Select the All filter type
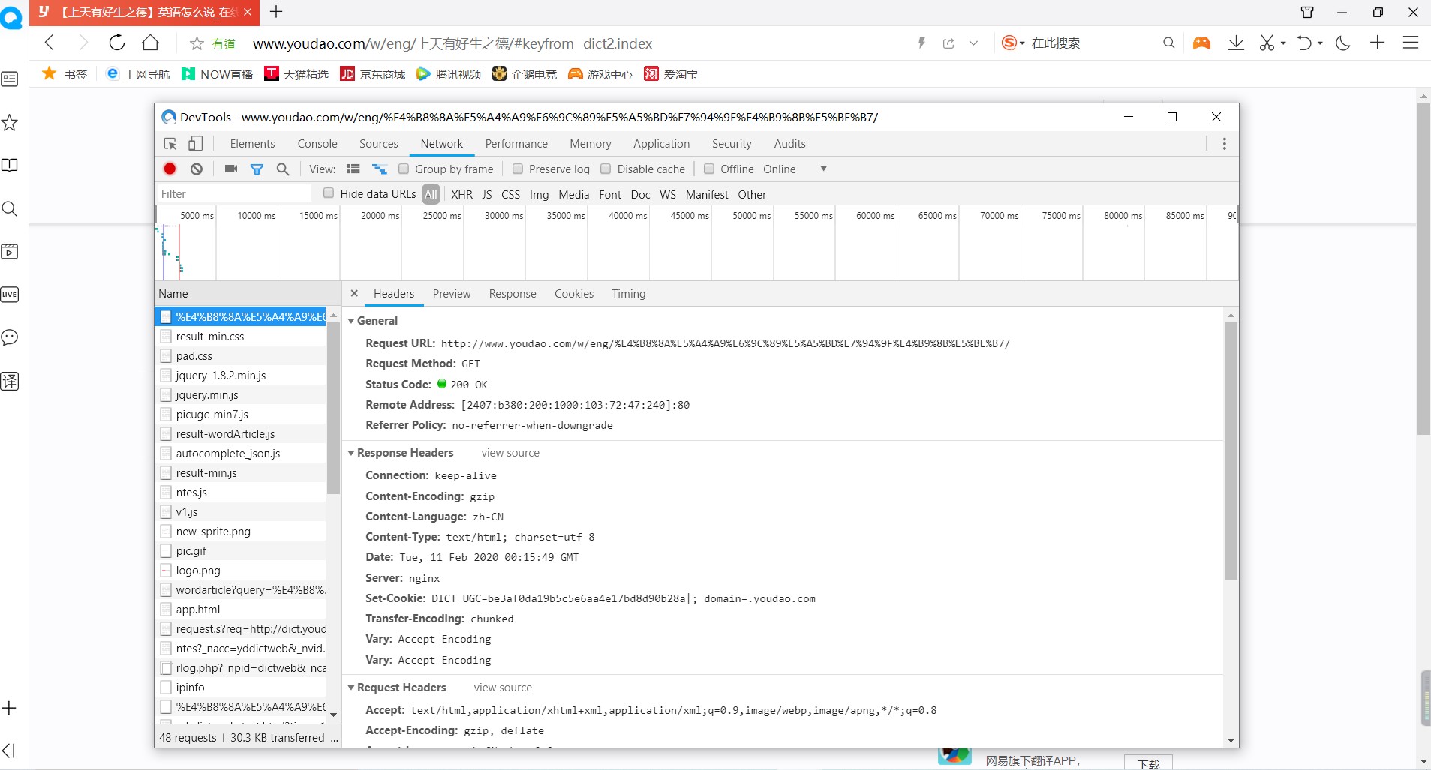Viewport: 1431px width, 770px height. (x=431, y=194)
